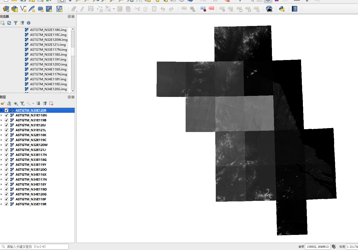Image resolution: width=358 pixels, height=250 pixels.
Task: Disable the ASTGTM_N33E117N layer checkbox
Action: point(6,155)
